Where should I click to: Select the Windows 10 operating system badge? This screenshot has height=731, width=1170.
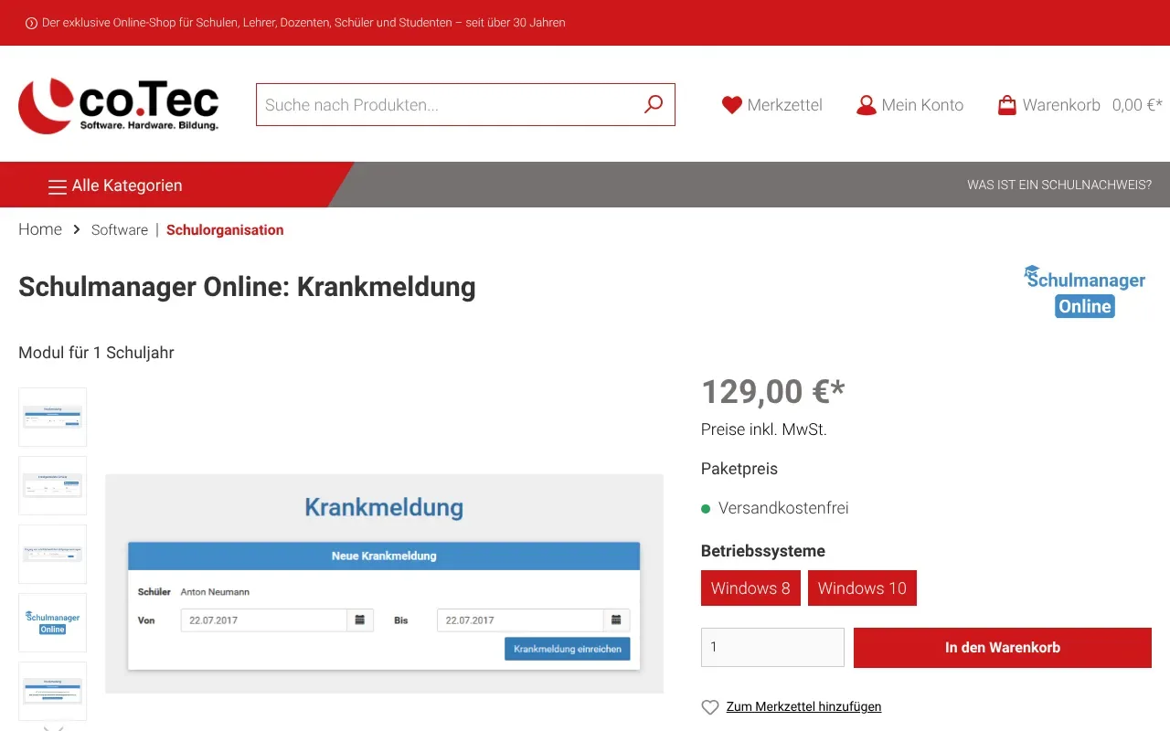[862, 588]
